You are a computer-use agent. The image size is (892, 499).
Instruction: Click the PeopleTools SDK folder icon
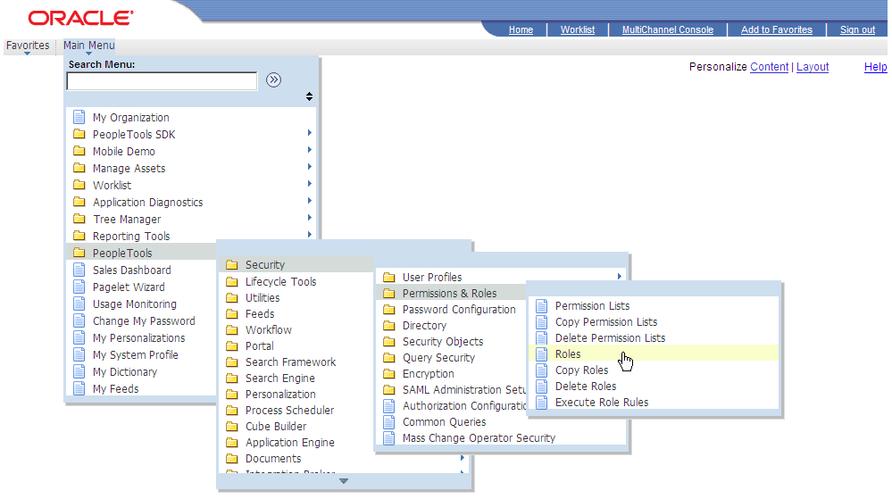tap(79, 134)
